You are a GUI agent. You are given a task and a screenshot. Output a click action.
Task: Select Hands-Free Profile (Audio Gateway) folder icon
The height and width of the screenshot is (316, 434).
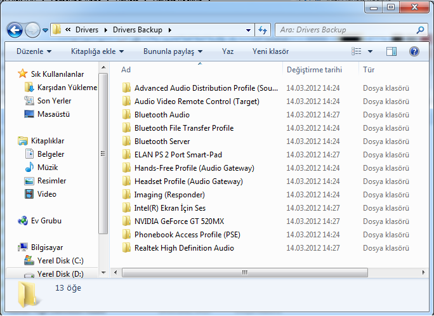[126, 168]
